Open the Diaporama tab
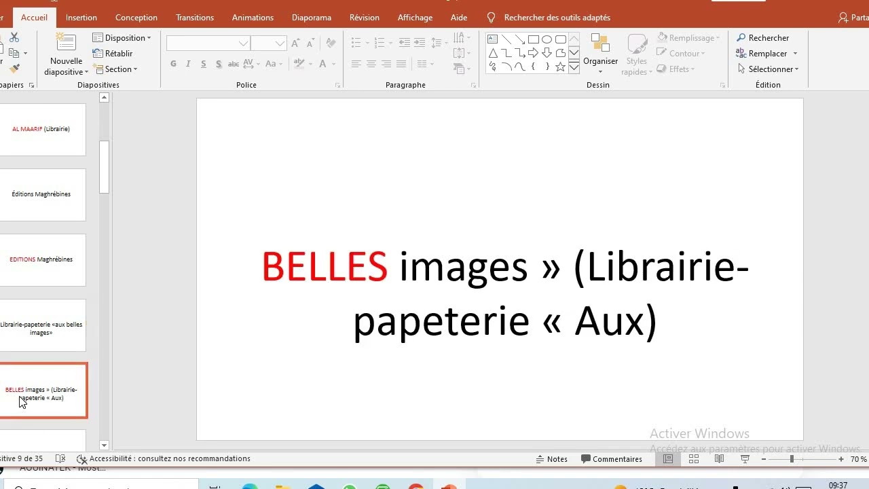This screenshot has height=489, width=869. coord(312,18)
